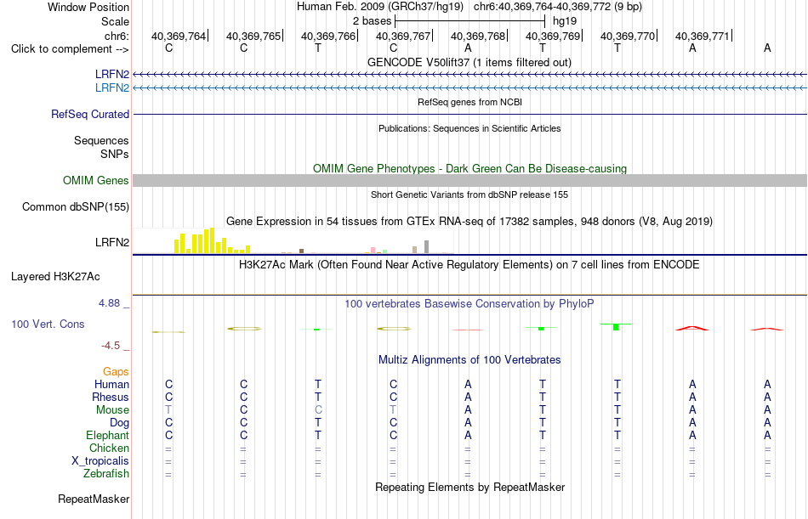
Task: Click the hg19 label next to scale bar
Action: 565,21
